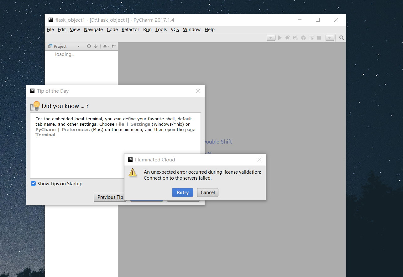Click the Debug bug icon
This screenshot has height=277, width=403.
pos(288,38)
